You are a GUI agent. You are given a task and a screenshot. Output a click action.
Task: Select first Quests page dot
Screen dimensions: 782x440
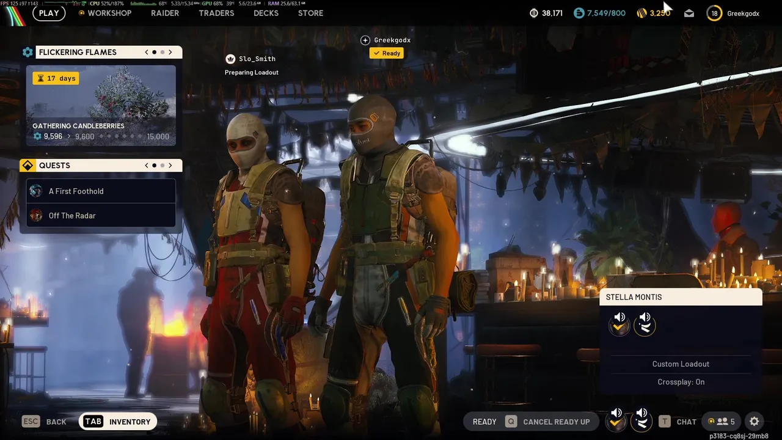pos(154,165)
